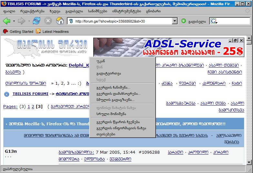Click the Pages: link

click(10, 106)
